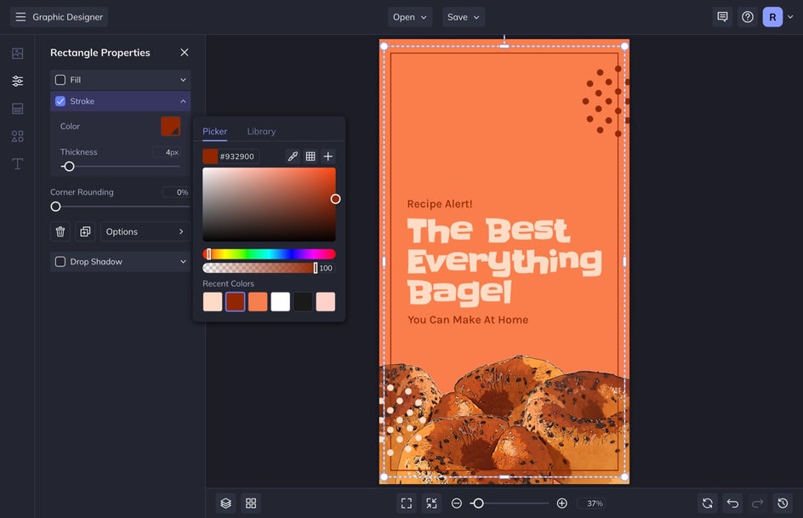Open the Layers panel icon
The width and height of the screenshot is (803, 518).
coord(226,504)
